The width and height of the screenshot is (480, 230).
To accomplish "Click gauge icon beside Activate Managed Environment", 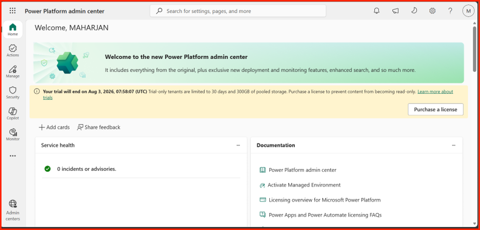I will [x=262, y=185].
